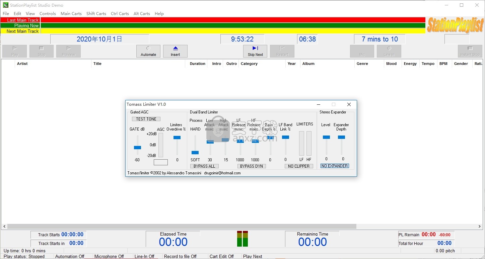Screen dimensions: 485x259
Task: Click the "Microphone Off" status bar entry
Action: pos(109,256)
